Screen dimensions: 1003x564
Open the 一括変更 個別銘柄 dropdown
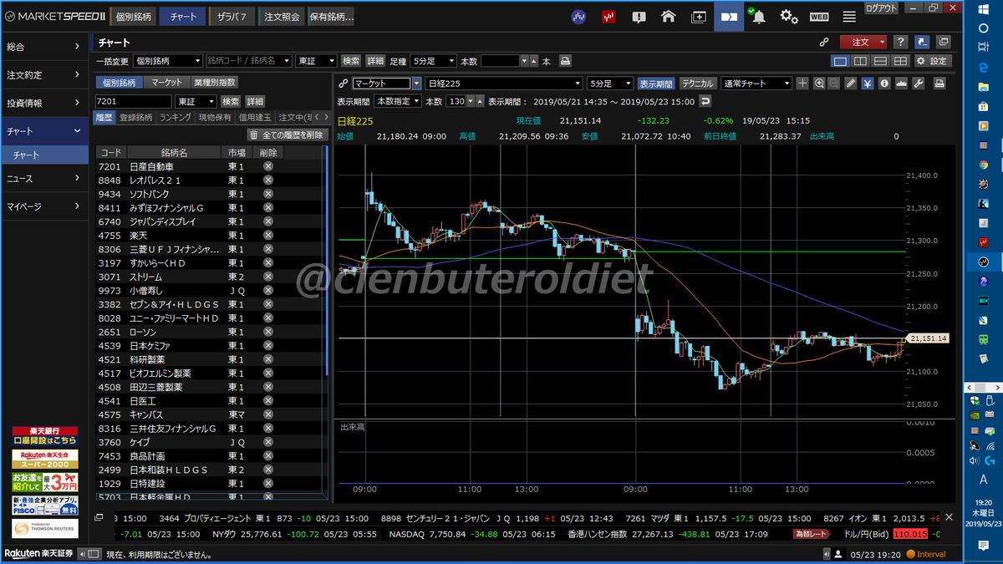coord(167,61)
